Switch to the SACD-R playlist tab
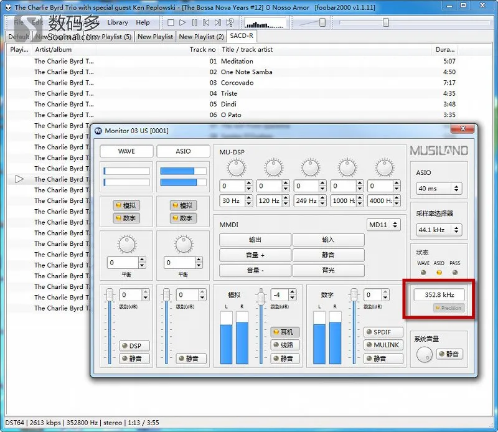498x432 pixels. [x=242, y=36]
